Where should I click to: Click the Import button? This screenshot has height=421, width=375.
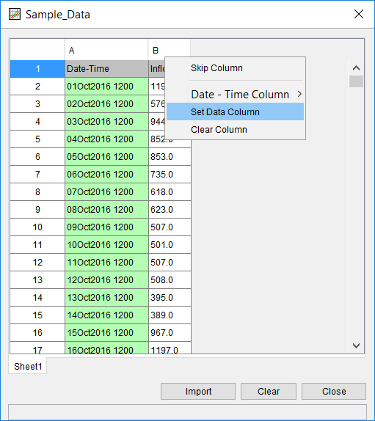pos(198,391)
